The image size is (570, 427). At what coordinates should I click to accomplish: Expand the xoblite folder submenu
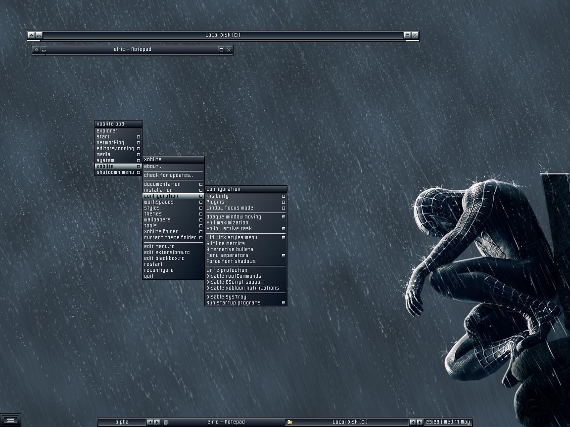coord(173,232)
